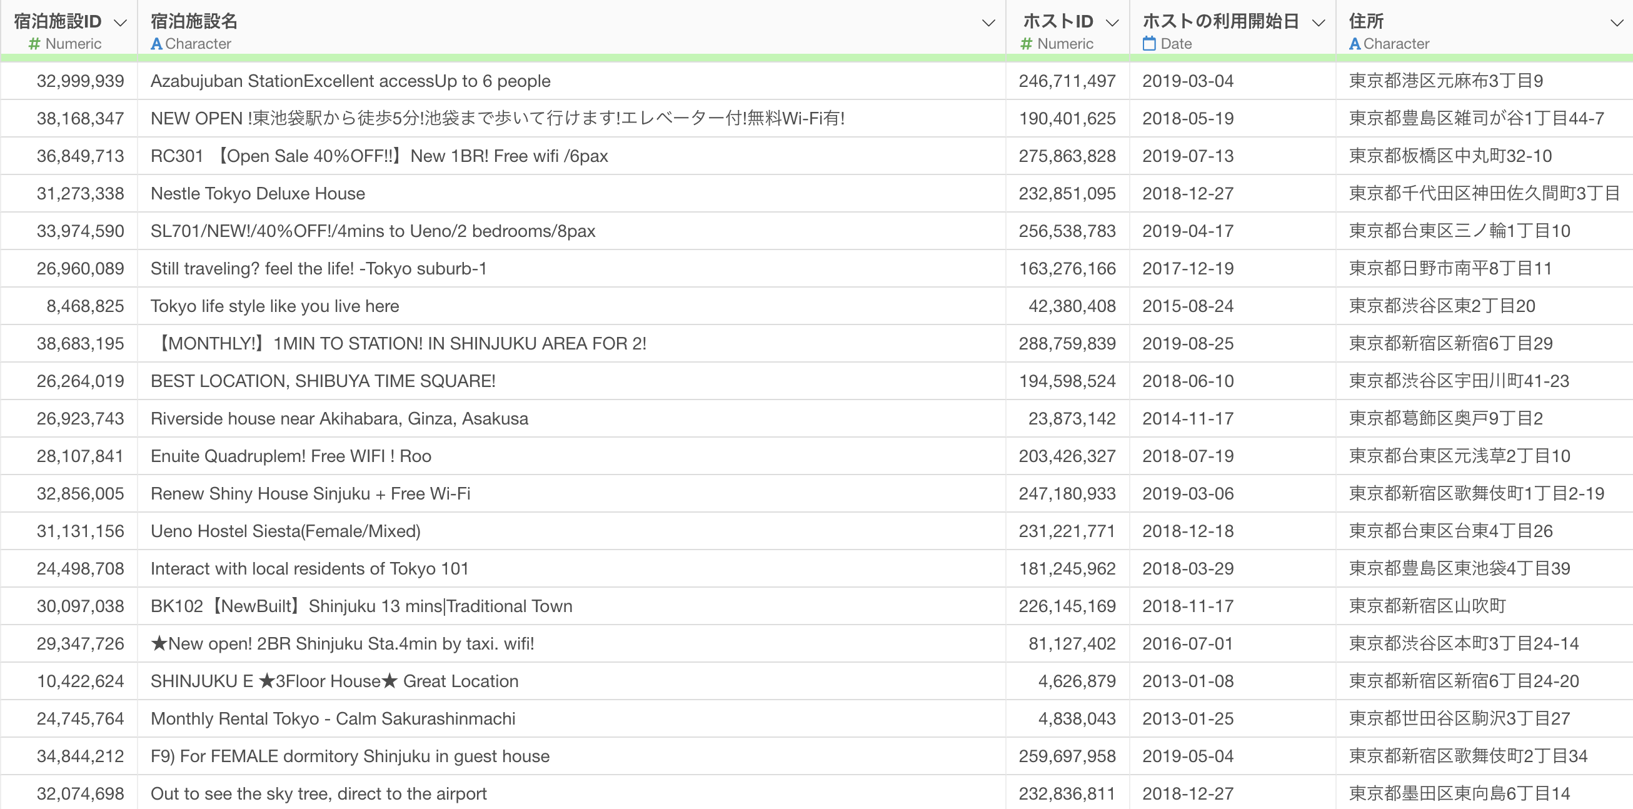Click date 2019-03-04
This screenshot has width=1633, height=809.
1188,81
